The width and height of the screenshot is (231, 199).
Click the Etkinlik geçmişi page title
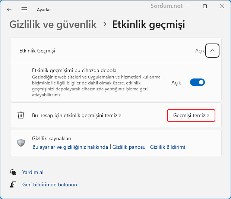click(x=149, y=25)
